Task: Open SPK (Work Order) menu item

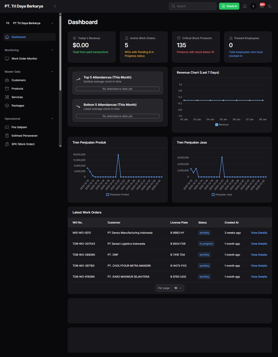Action: point(23,144)
